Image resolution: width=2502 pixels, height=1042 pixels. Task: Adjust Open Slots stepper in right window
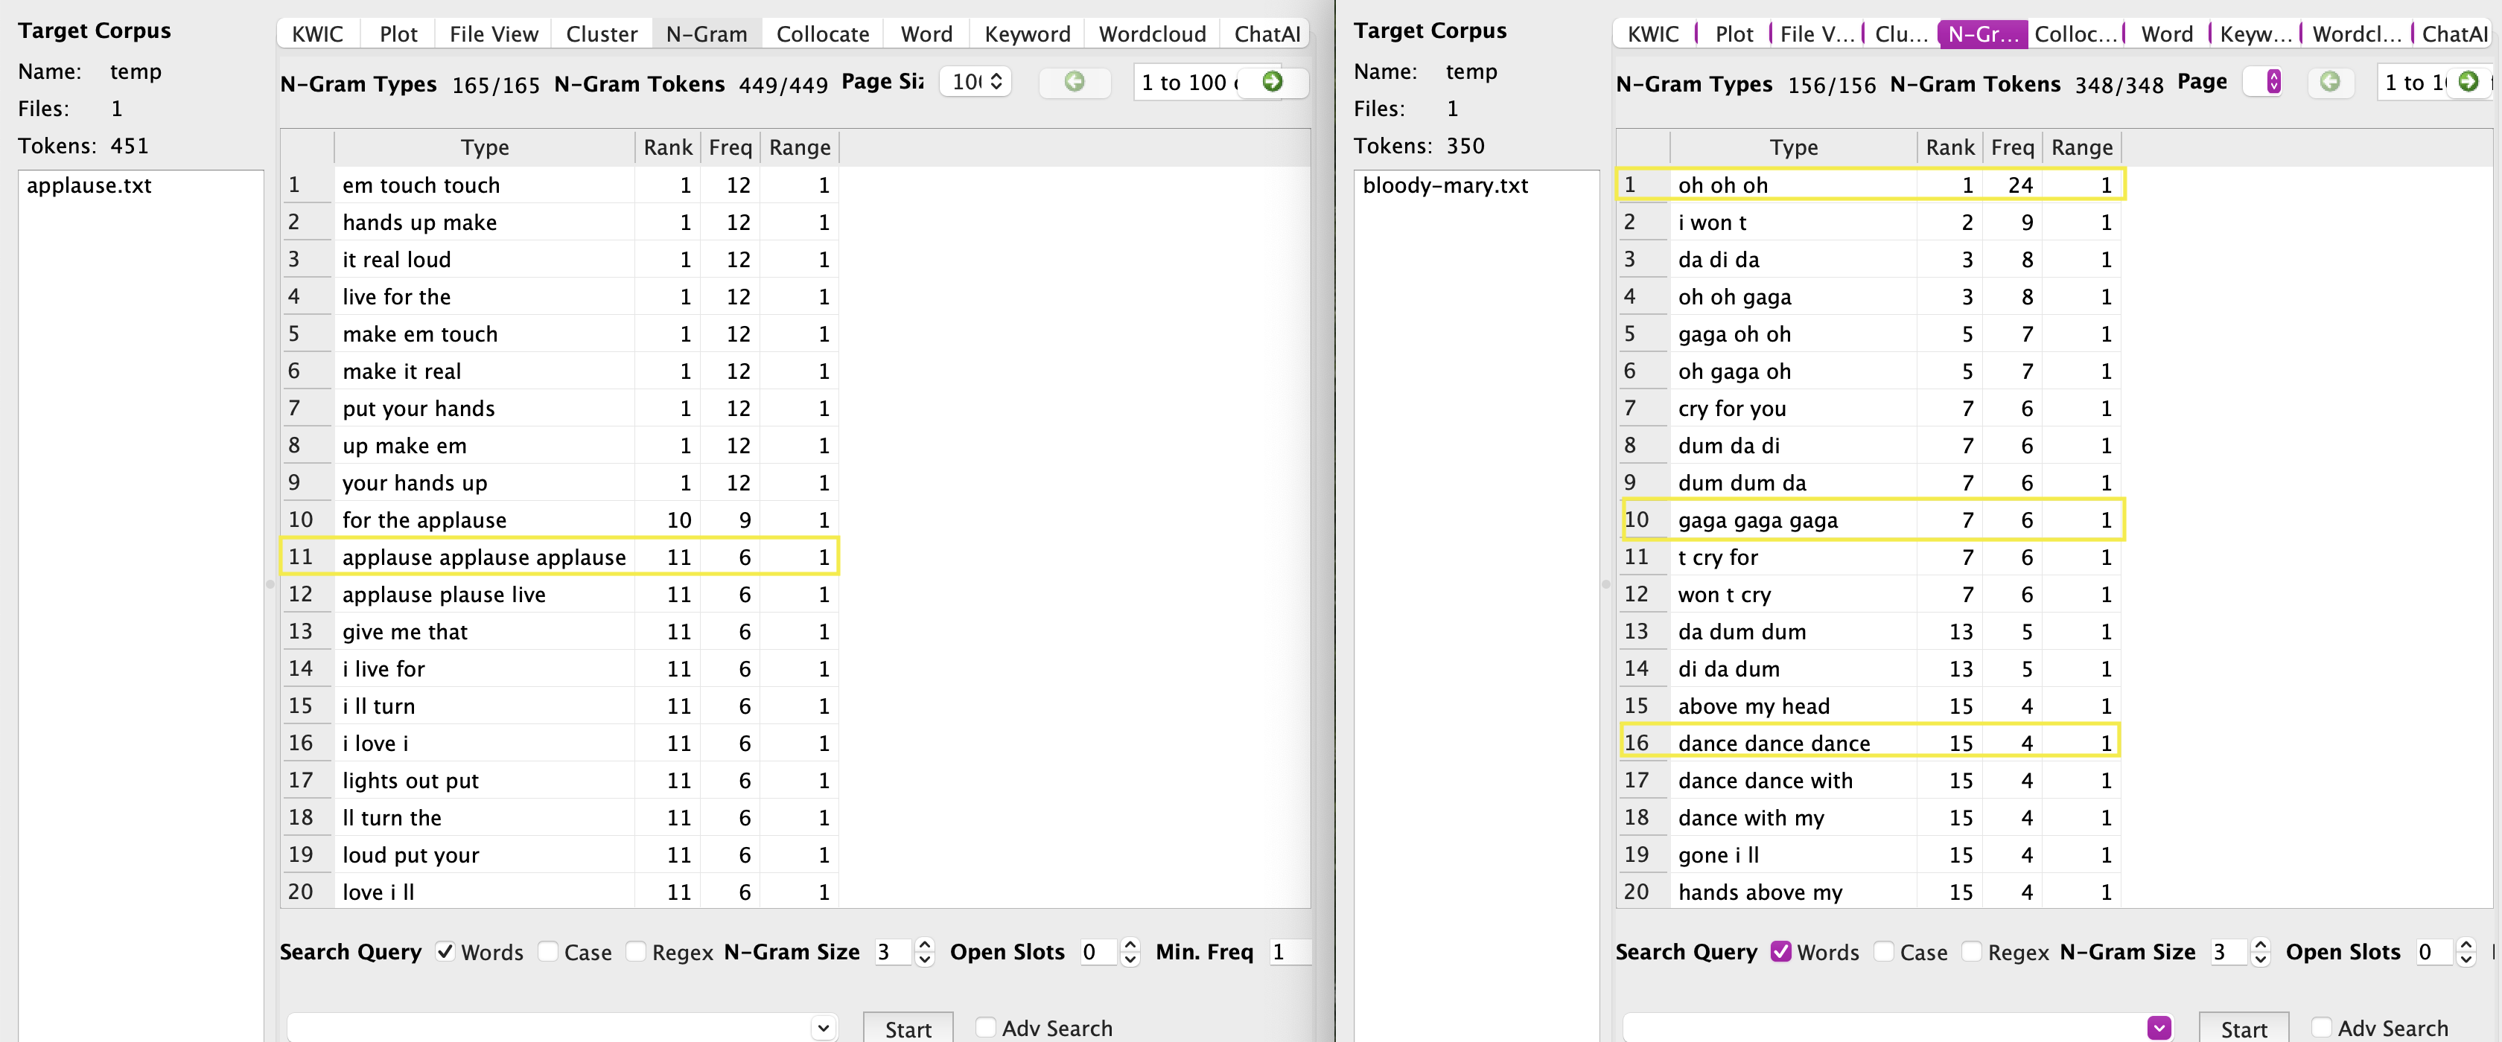(2465, 952)
